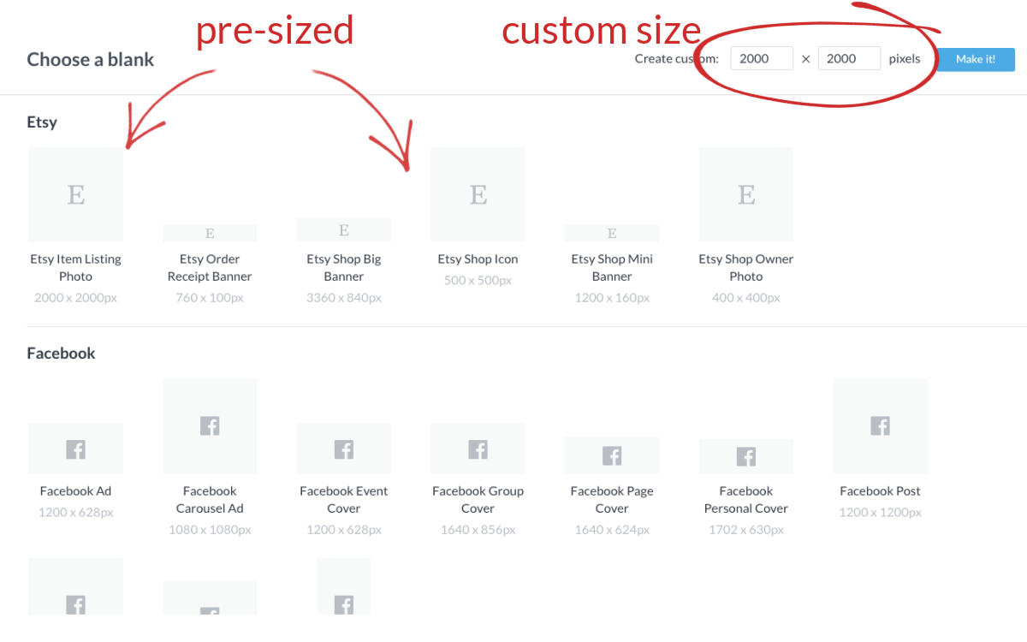Select the Etsy Order Receipt Banner thumbnail

tap(210, 233)
